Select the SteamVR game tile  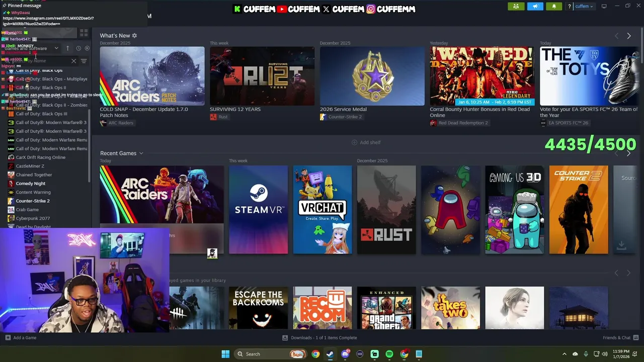pyautogui.click(x=258, y=210)
